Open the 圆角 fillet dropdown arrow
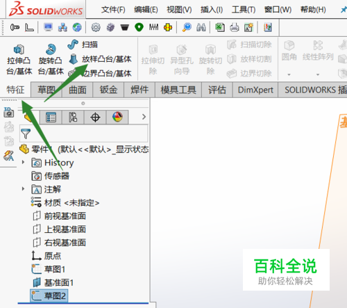Image resolution: width=347 pixels, height=308 pixels. pyautogui.click(x=289, y=74)
